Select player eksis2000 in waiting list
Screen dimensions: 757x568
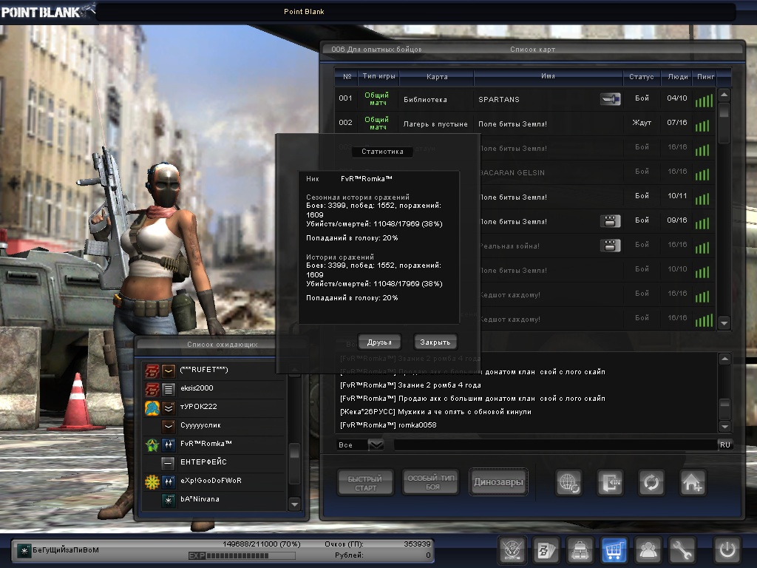pos(215,388)
